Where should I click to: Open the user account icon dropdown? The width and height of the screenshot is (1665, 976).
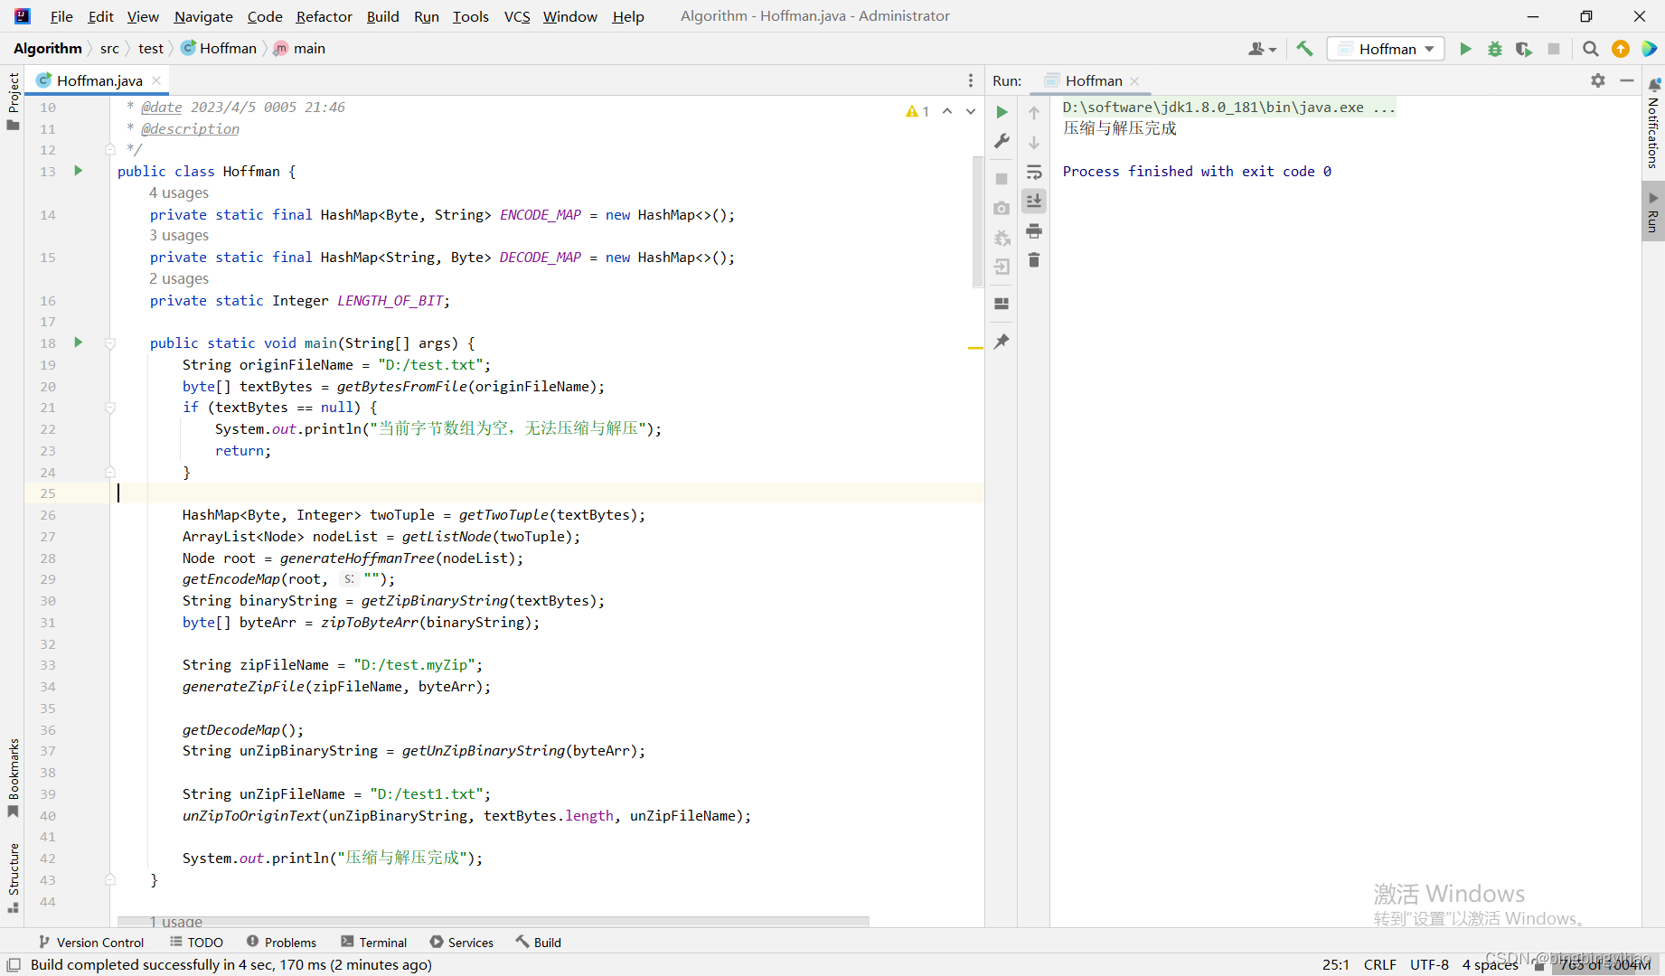click(x=1262, y=49)
